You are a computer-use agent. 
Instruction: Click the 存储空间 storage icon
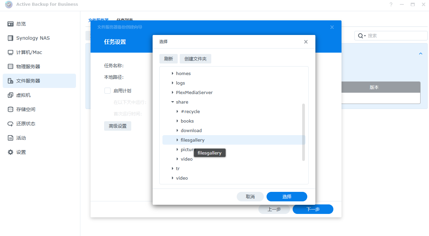point(11,109)
